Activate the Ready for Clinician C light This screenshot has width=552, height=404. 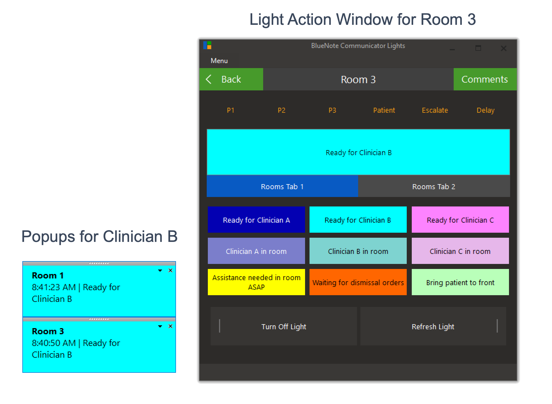click(460, 220)
